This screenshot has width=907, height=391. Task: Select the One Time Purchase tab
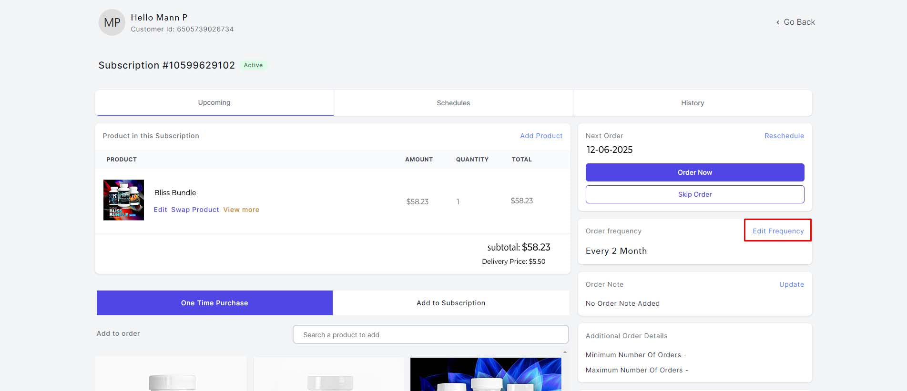(214, 303)
